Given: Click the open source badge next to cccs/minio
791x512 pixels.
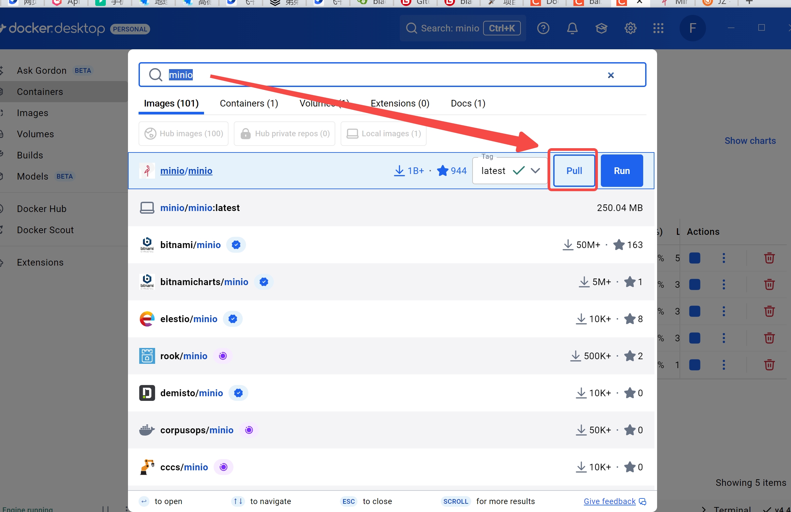Looking at the screenshot, I should [224, 467].
